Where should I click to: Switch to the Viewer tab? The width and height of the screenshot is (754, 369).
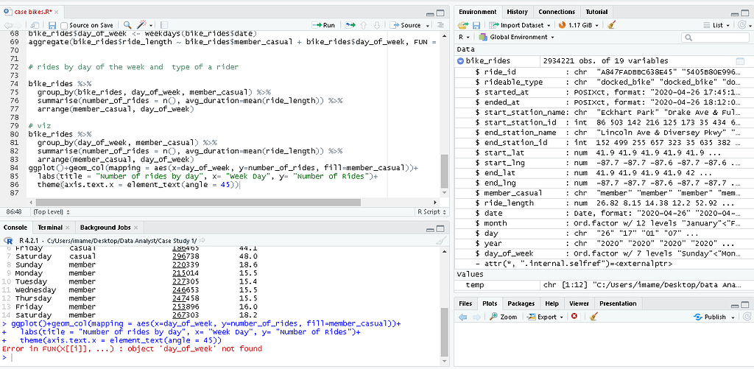[579, 303]
